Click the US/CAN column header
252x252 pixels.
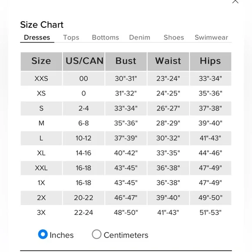coord(83,61)
